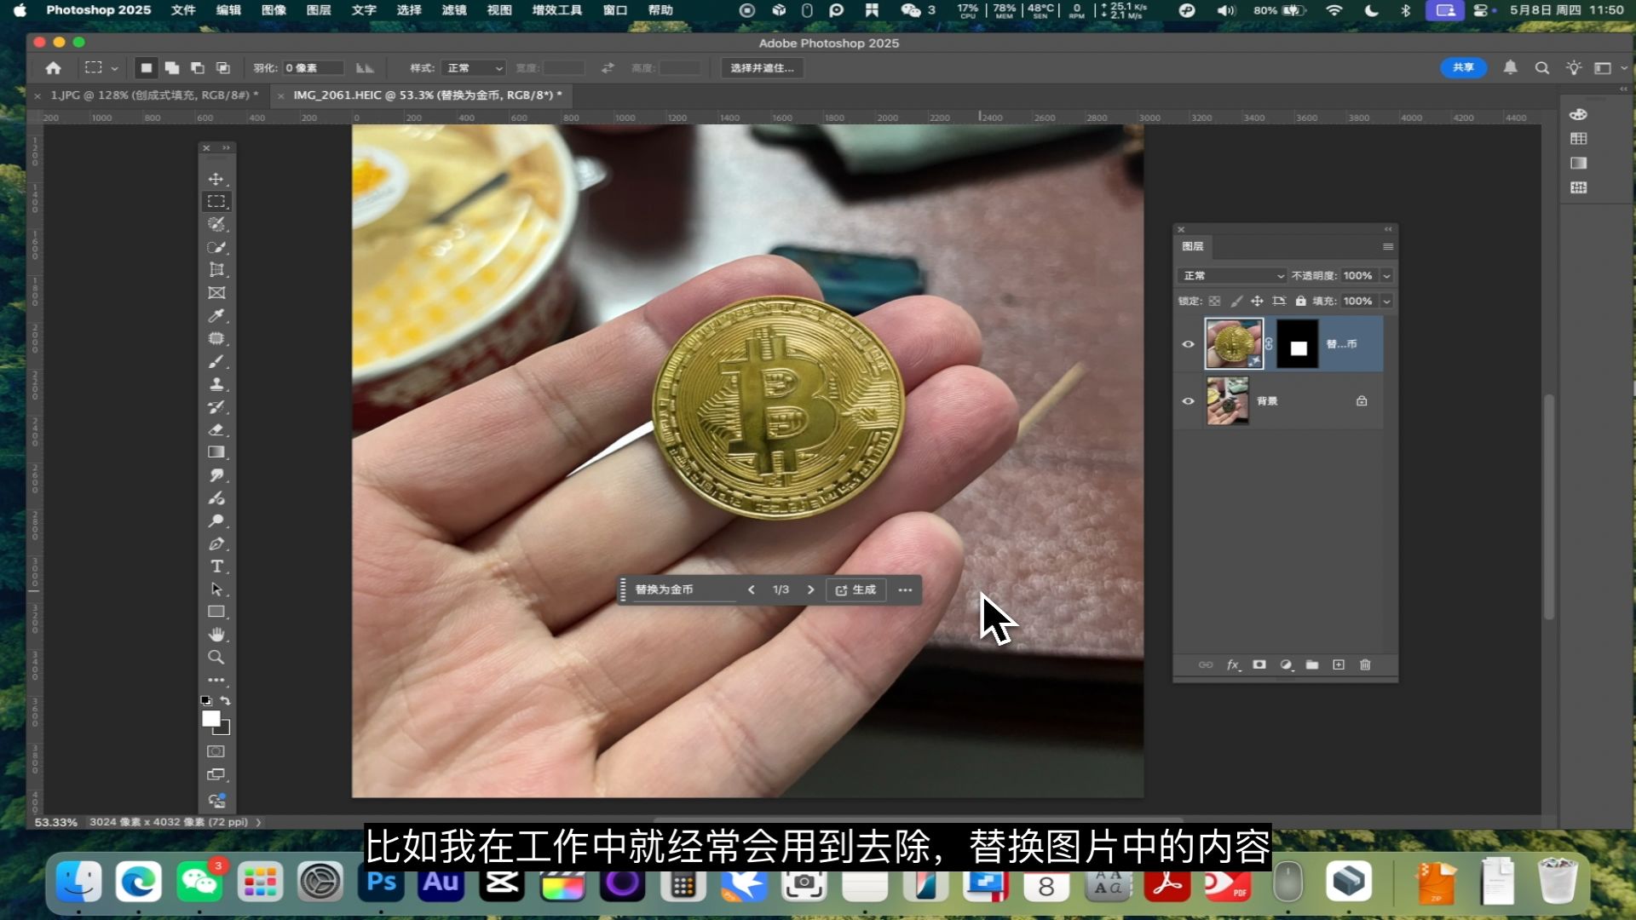Open marquee tool preset picker arrow
1636x920 pixels.
(x=114, y=68)
